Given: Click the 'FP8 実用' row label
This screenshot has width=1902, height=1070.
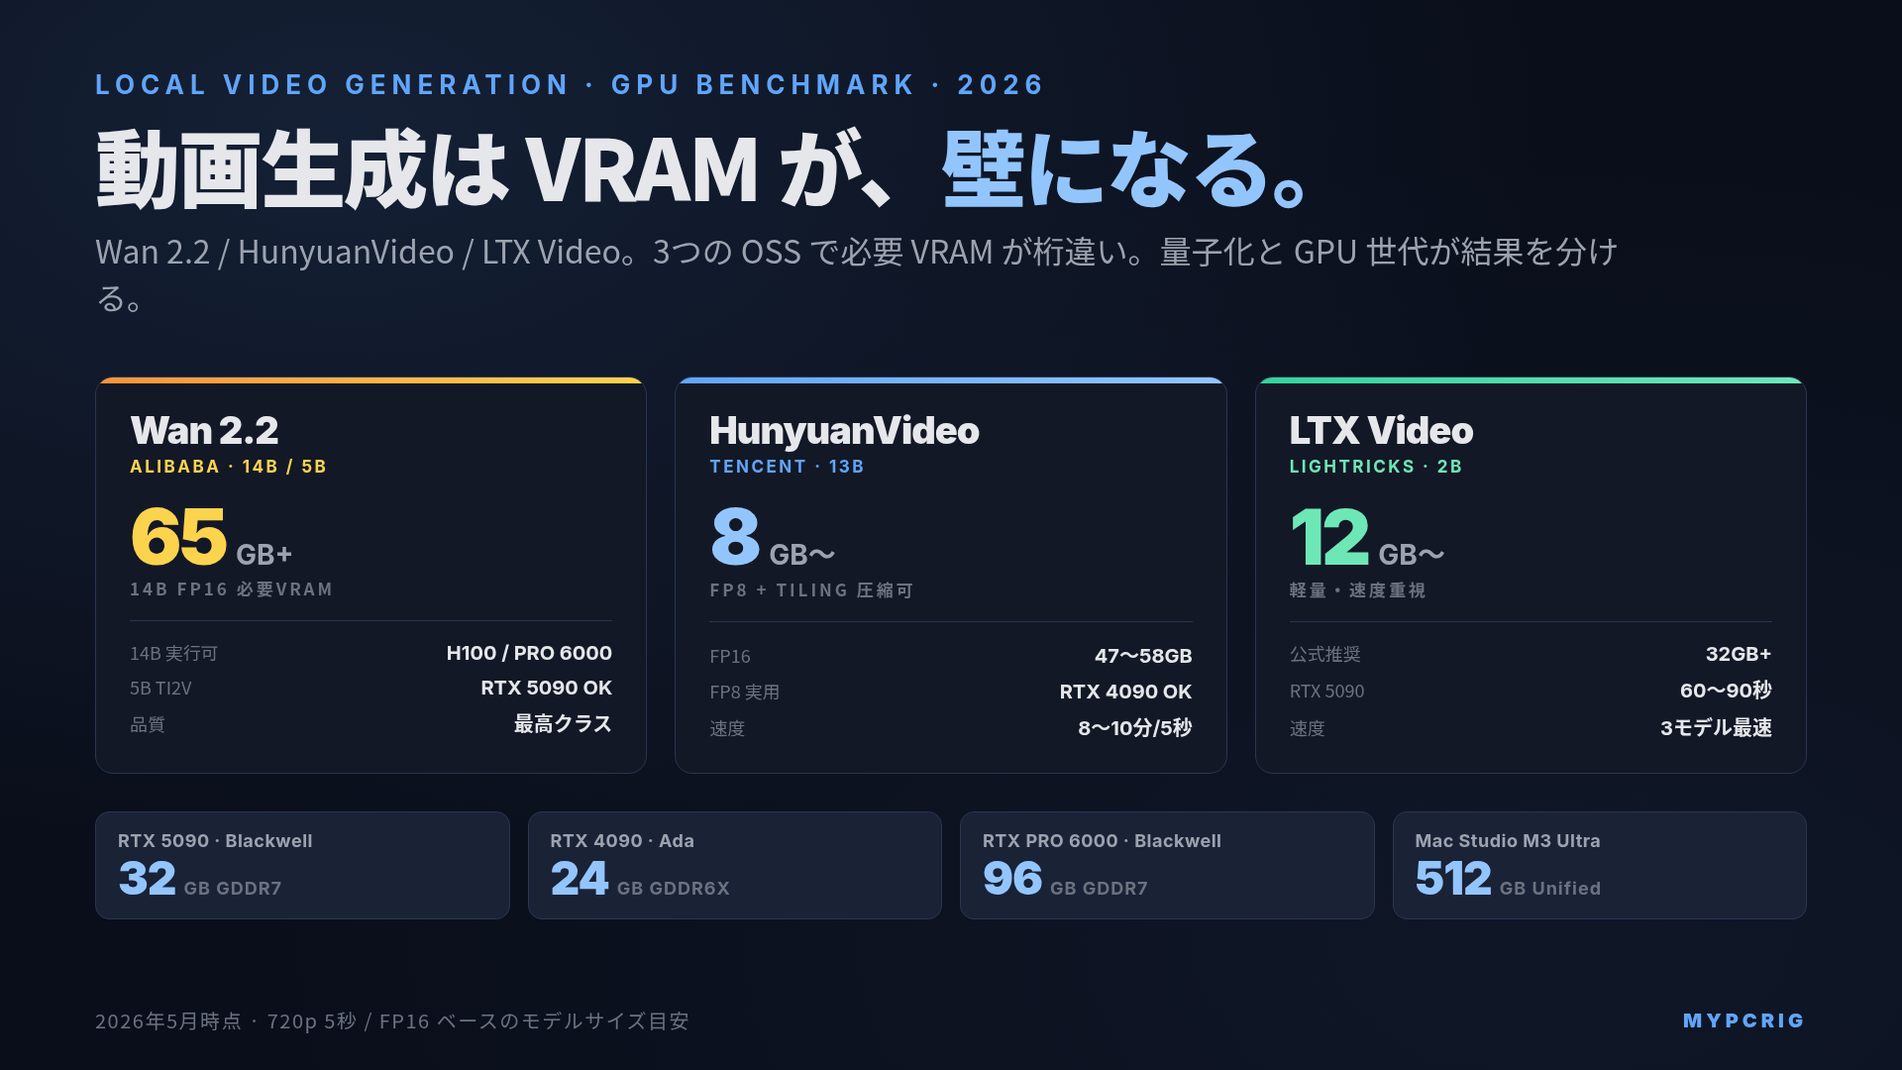Looking at the screenshot, I should tap(745, 693).
